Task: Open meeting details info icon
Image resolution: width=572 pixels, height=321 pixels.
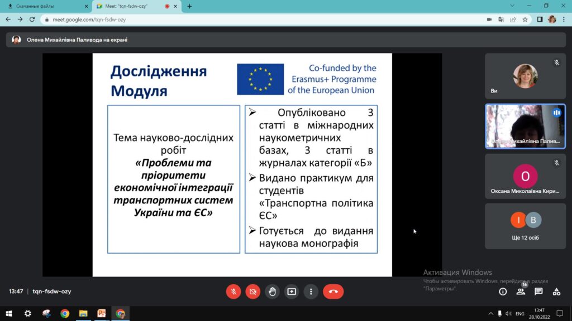Action: [x=503, y=291]
